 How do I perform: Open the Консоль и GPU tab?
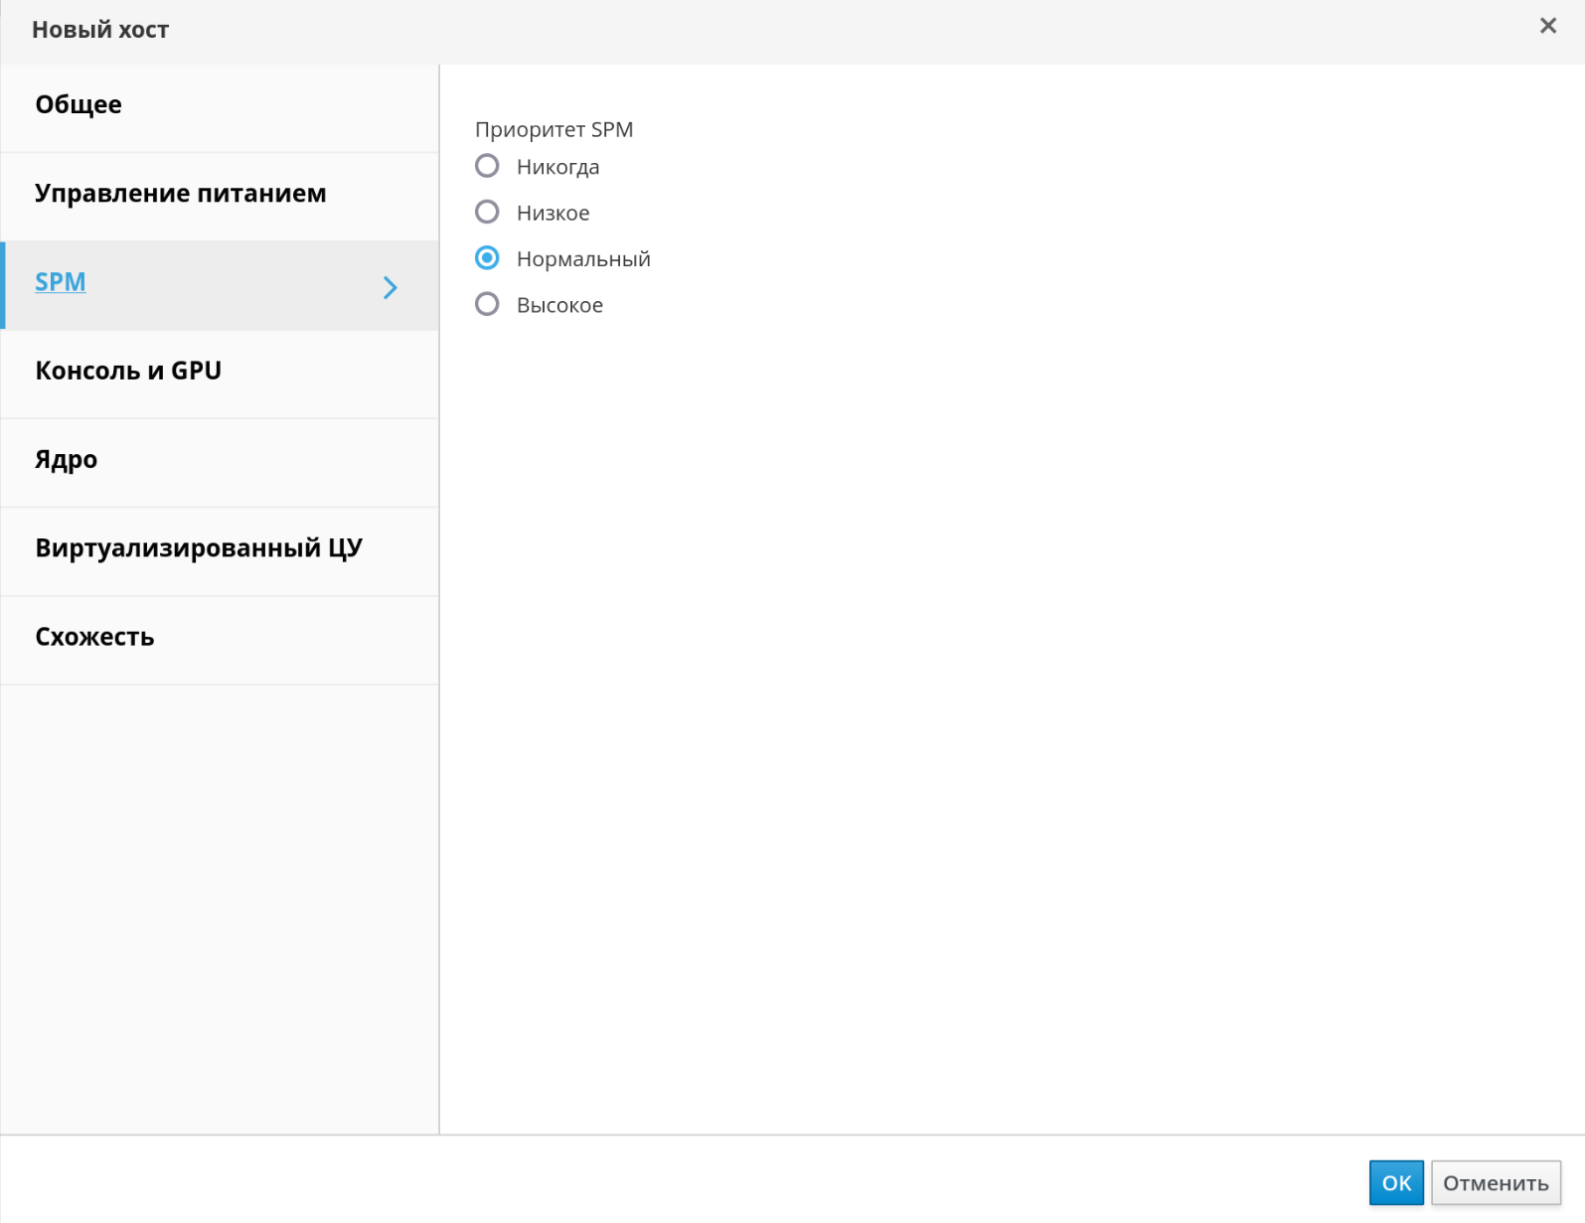[128, 371]
